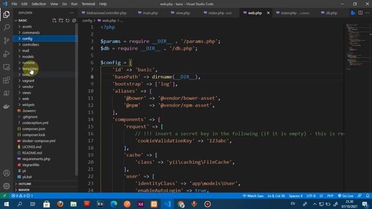This screenshot has width=372, height=209.
Task: Click the config breadcrumb
Action: tap(87, 21)
